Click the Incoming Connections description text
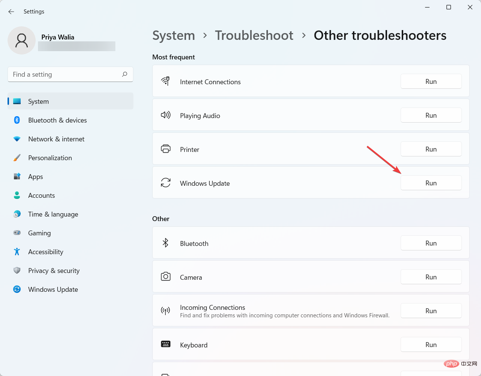The height and width of the screenshot is (376, 481). 284,315
